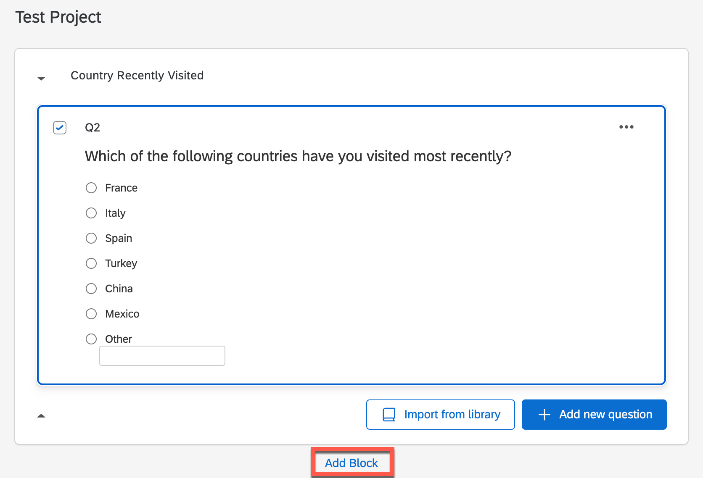Click the up arrow below the question
The width and height of the screenshot is (703, 478).
(41, 416)
